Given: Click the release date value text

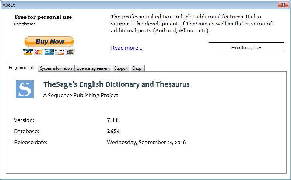Looking at the screenshot, I should [x=146, y=142].
